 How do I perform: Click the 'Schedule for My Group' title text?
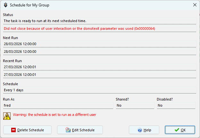(29, 5)
